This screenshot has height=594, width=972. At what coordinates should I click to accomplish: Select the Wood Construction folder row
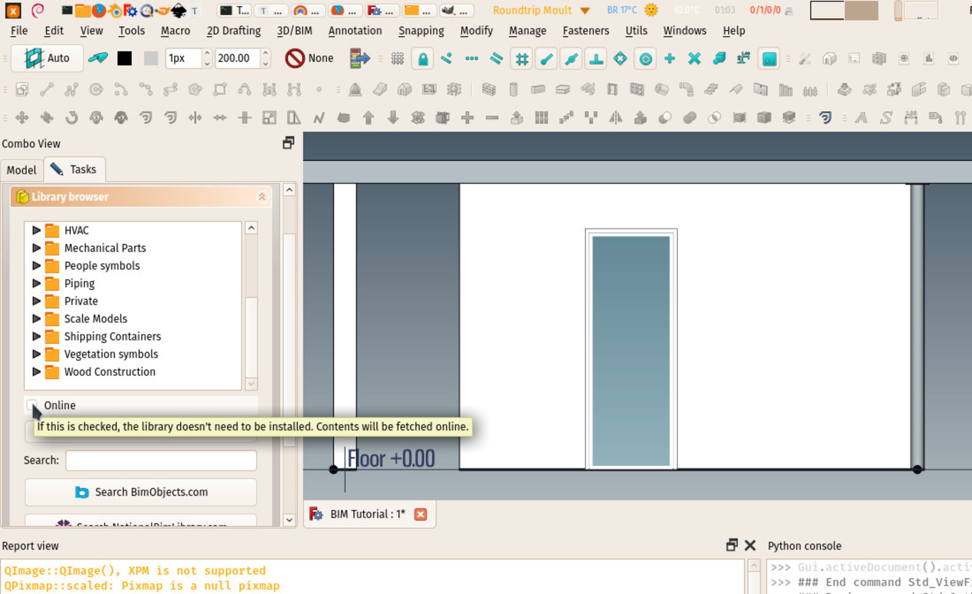(x=134, y=372)
